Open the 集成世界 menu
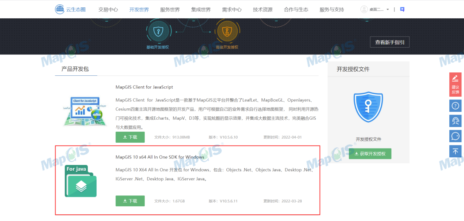The width and height of the screenshot is (464, 221). (201, 10)
